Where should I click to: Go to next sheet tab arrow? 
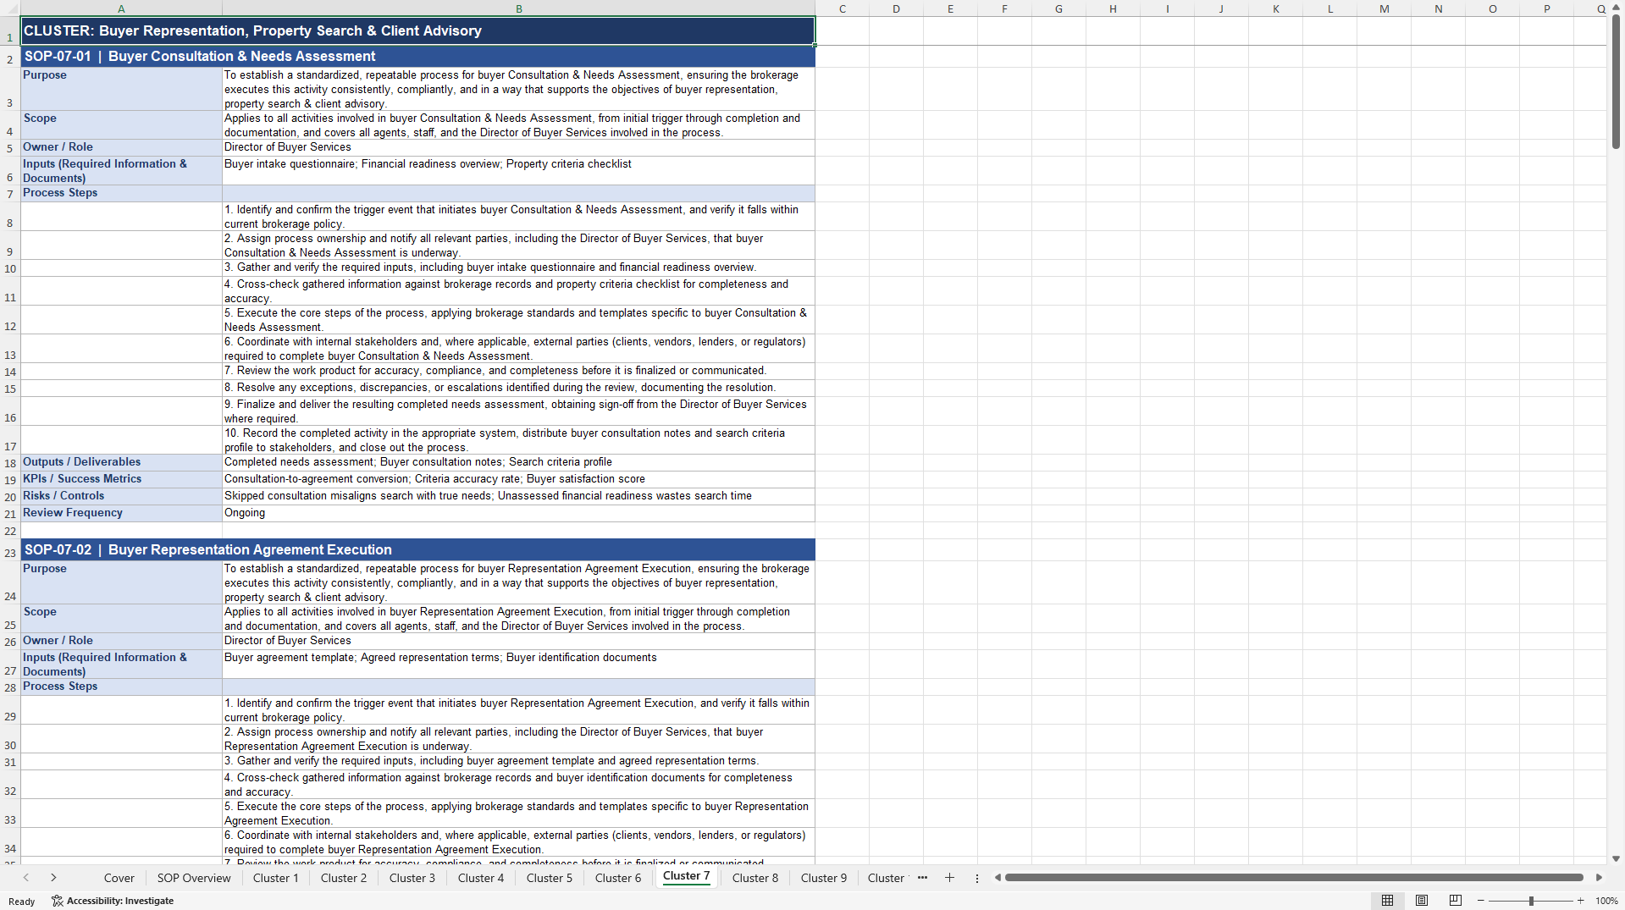(x=53, y=878)
